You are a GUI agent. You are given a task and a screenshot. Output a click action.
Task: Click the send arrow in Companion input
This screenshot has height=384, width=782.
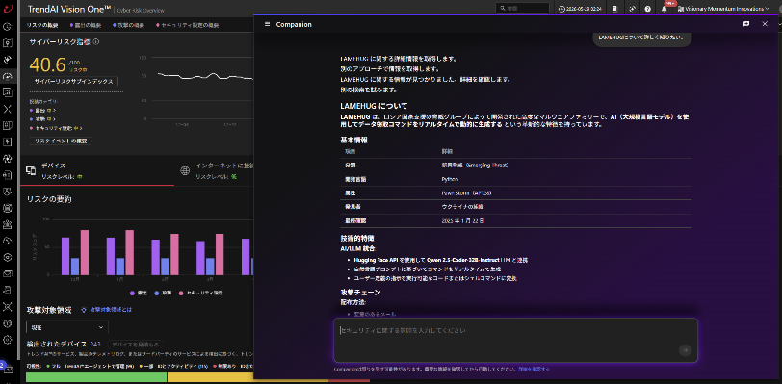(686, 350)
